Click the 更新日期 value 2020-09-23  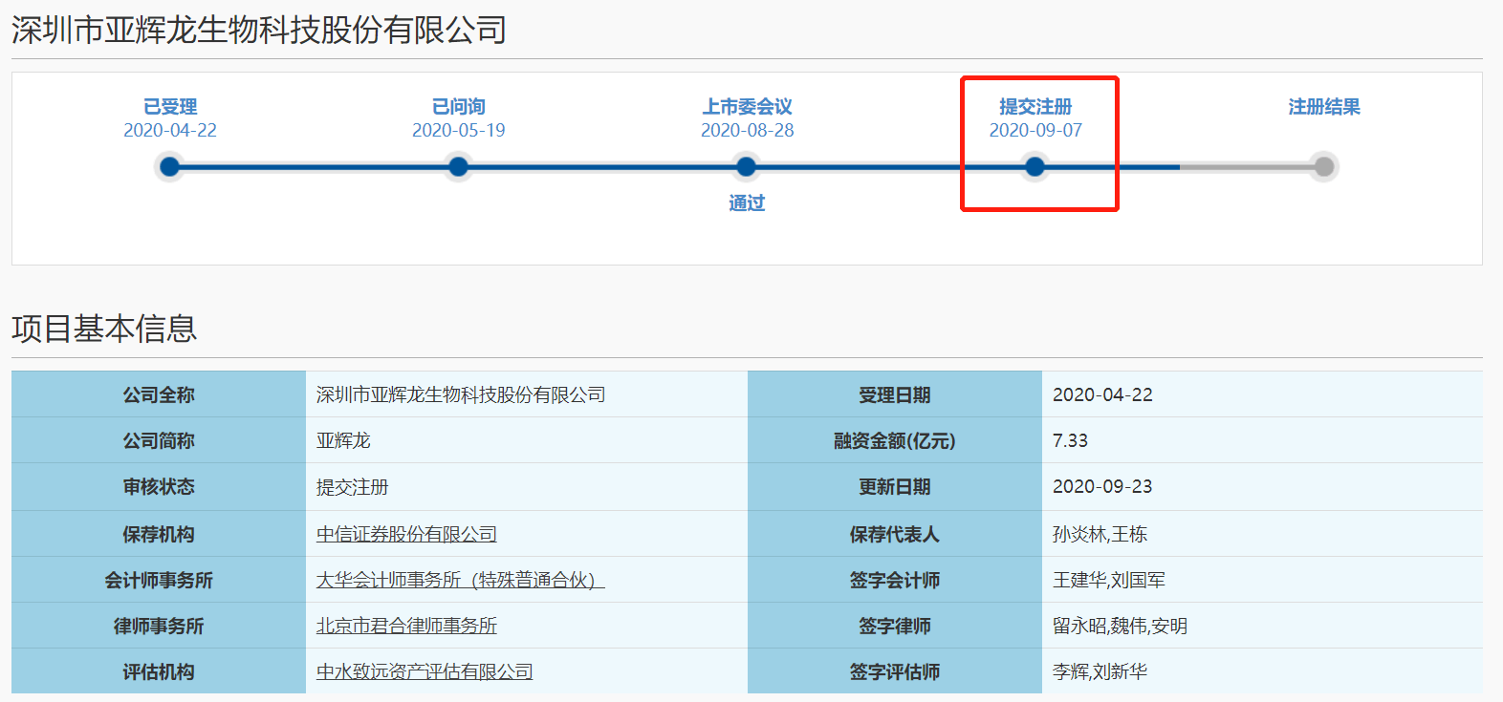(1102, 486)
